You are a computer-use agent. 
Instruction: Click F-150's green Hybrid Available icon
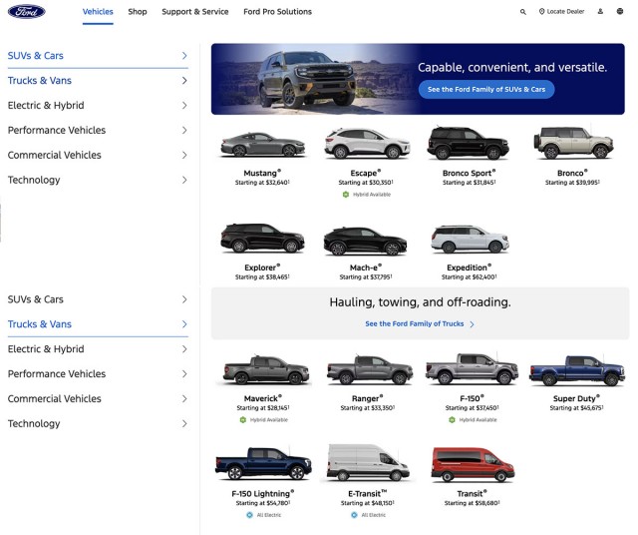pyautogui.click(x=452, y=419)
